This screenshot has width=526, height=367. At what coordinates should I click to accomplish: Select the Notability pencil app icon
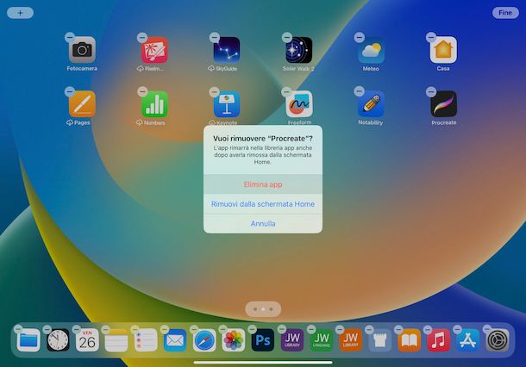371,104
